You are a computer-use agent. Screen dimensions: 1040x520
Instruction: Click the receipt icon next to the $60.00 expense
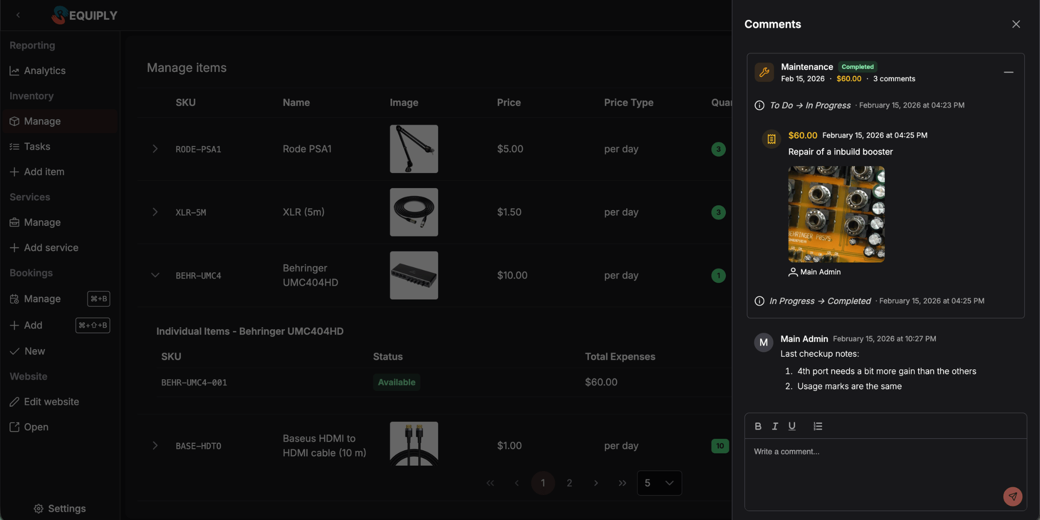point(771,139)
